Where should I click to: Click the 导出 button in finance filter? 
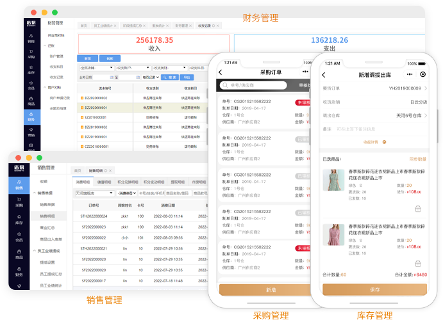187,77
